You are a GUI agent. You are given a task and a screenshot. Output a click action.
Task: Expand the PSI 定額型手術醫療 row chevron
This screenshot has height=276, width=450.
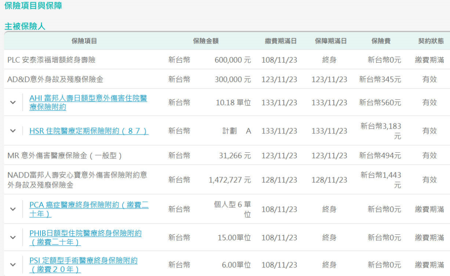pyautogui.click(x=13, y=265)
